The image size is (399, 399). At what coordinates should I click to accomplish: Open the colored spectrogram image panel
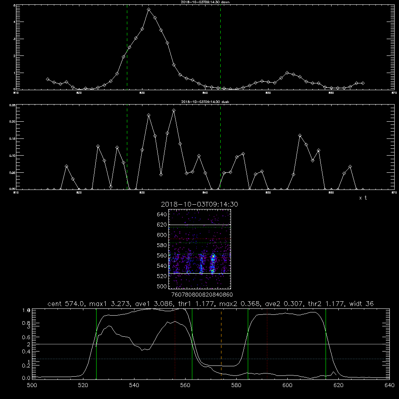(200, 249)
